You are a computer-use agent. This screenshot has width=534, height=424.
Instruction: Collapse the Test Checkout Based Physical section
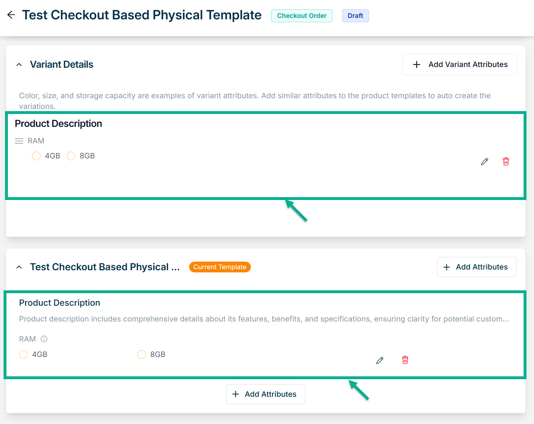pos(19,267)
